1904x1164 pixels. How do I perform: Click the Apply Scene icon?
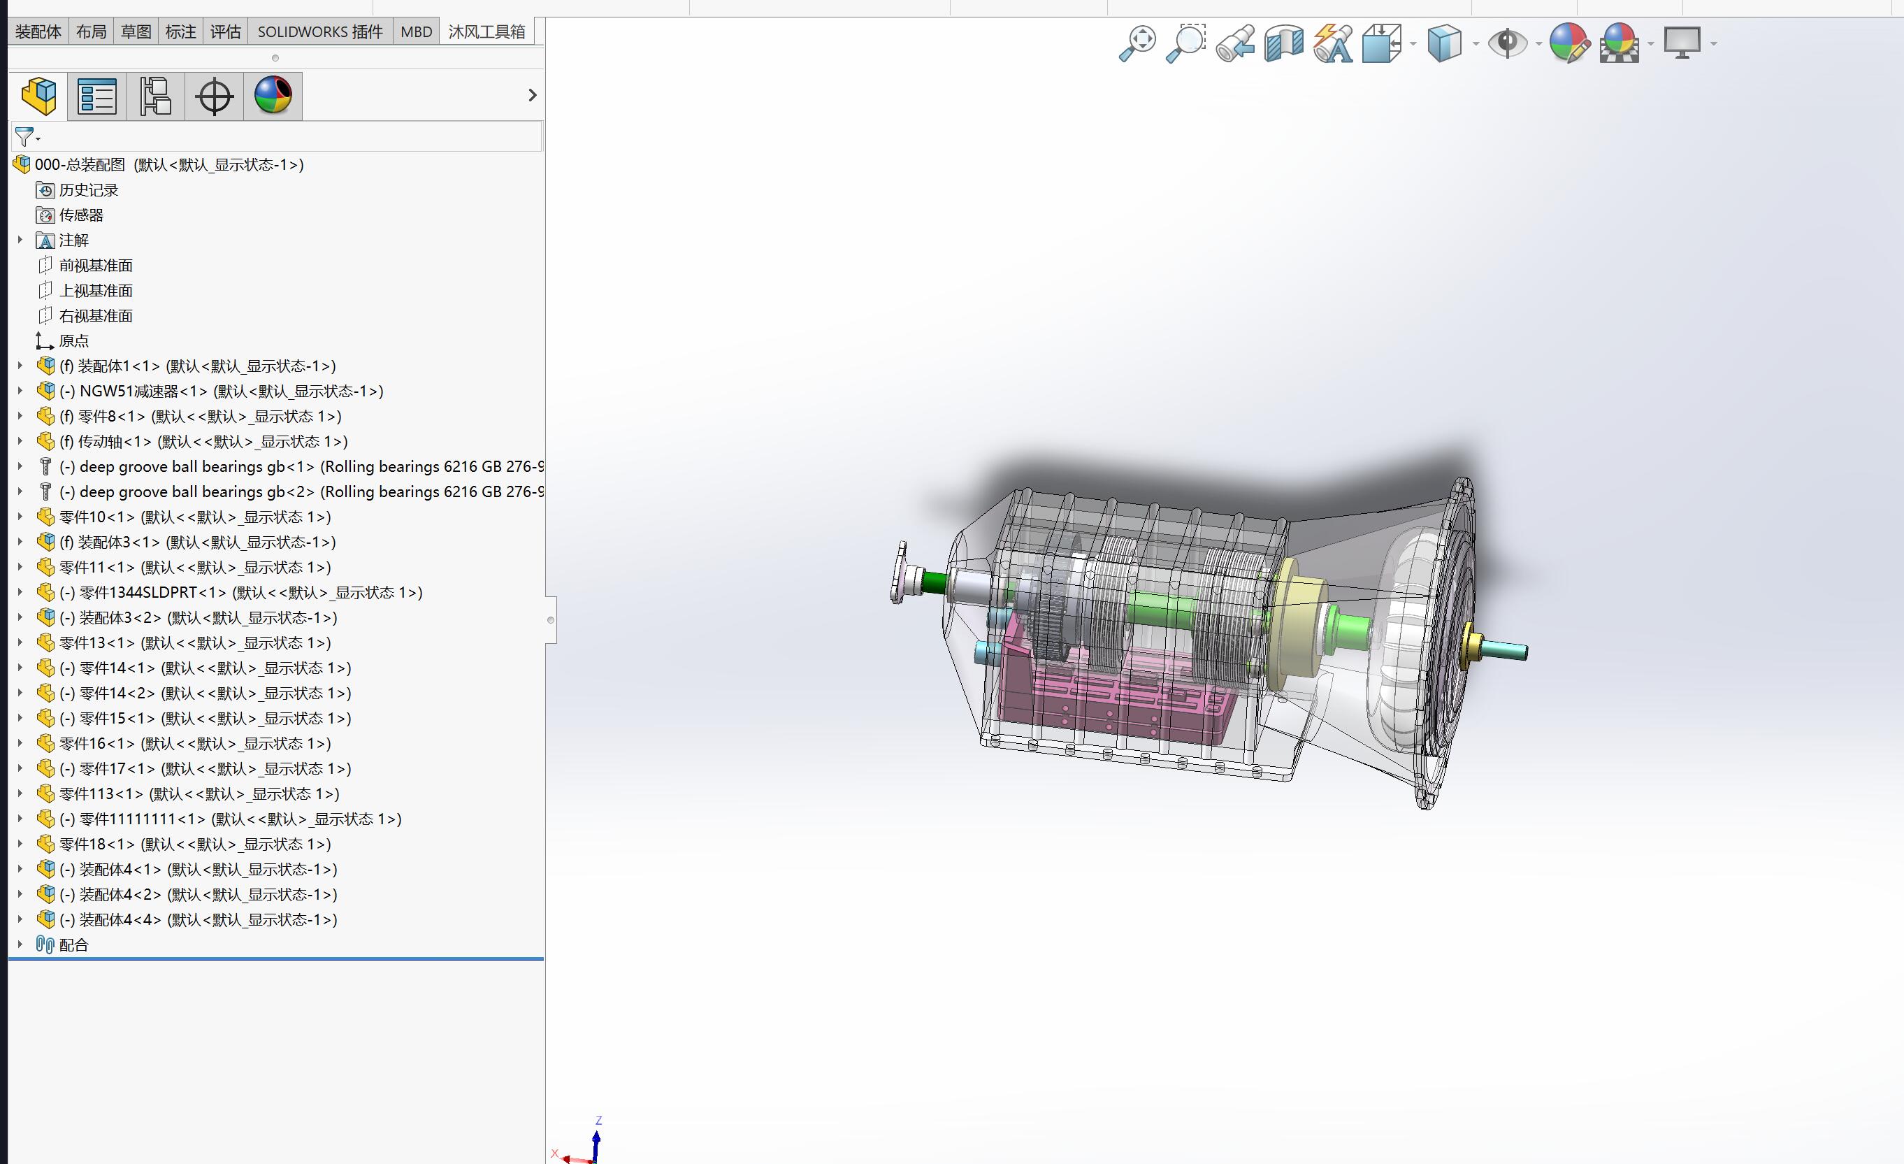(x=1620, y=43)
